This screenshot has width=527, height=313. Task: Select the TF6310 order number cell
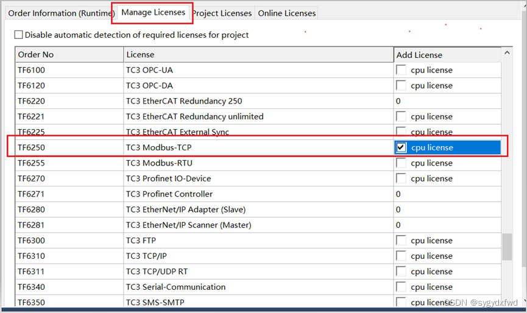(69, 256)
